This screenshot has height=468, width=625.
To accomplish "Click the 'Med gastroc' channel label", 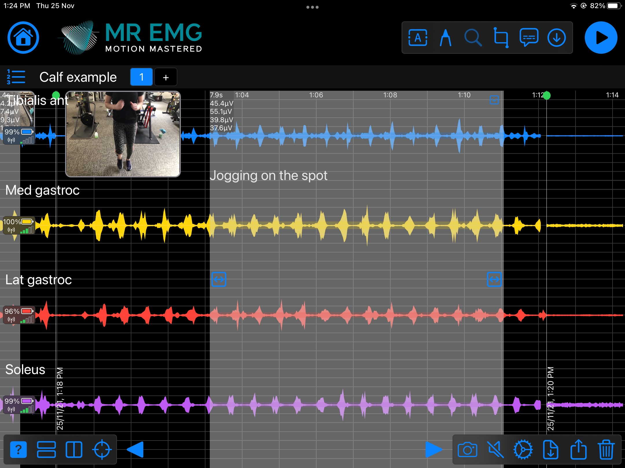I will [43, 190].
